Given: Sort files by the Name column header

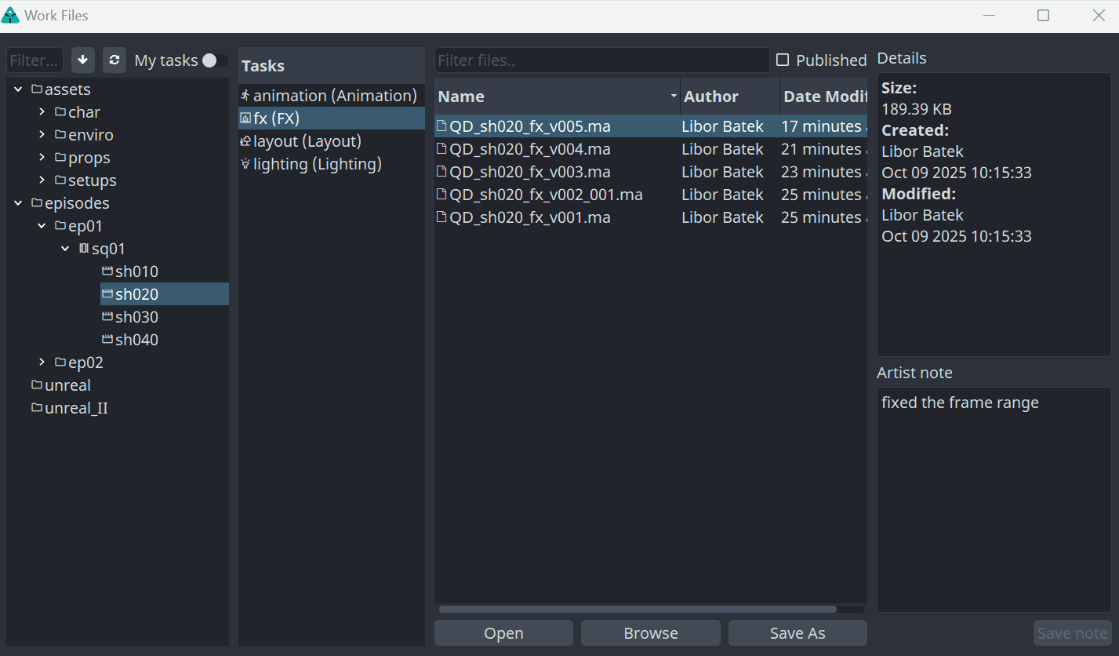Looking at the screenshot, I should point(549,97).
